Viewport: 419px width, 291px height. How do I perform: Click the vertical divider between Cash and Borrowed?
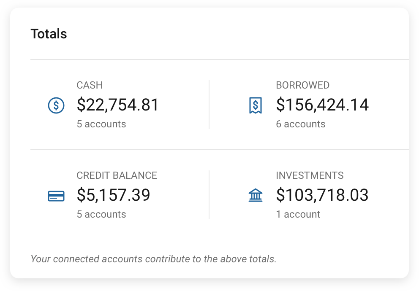[209, 105]
